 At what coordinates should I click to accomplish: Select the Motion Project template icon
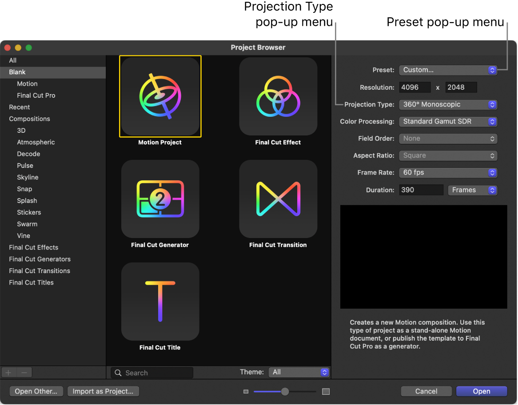[160, 96]
